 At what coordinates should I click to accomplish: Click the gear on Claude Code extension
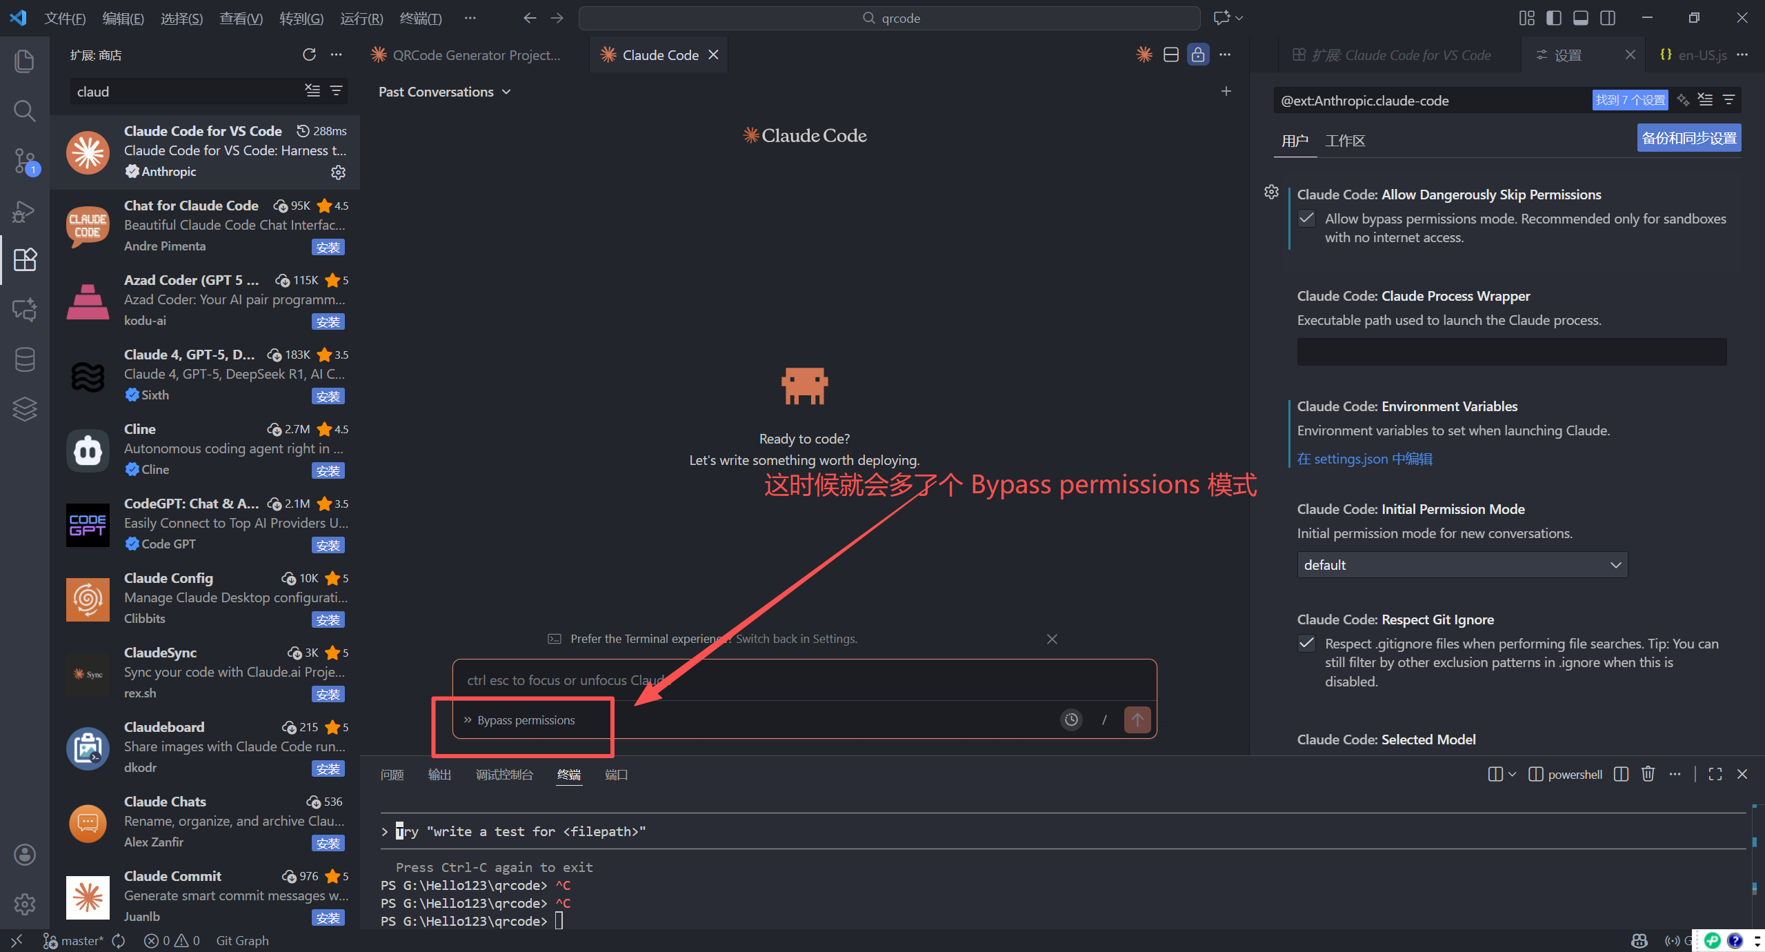tap(338, 172)
